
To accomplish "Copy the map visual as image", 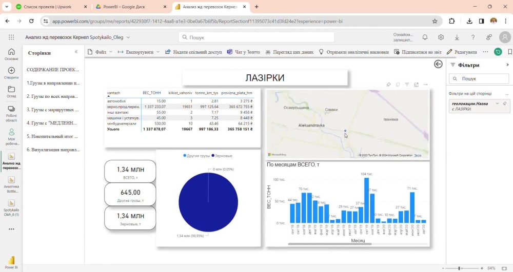I will (398, 85).
